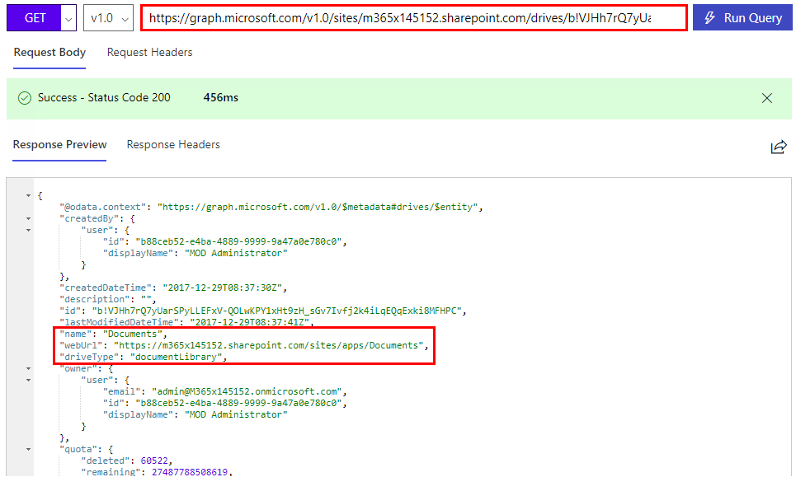Click the webUrl sharepoint Documents value
The width and height of the screenshot is (796, 477).
269,345
